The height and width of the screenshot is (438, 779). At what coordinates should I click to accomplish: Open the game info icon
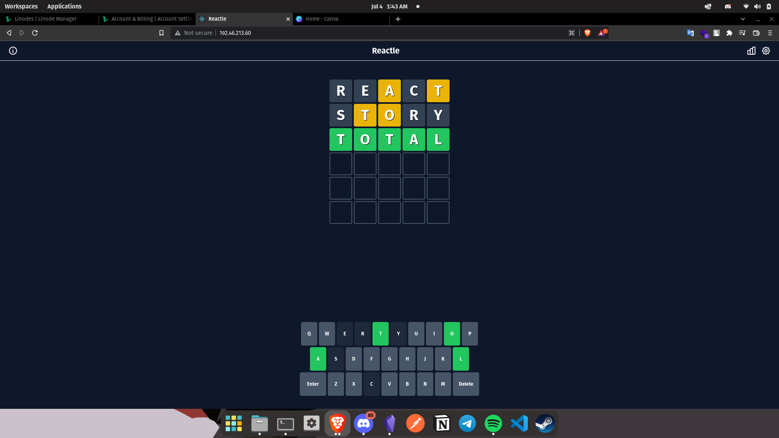pyautogui.click(x=13, y=51)
